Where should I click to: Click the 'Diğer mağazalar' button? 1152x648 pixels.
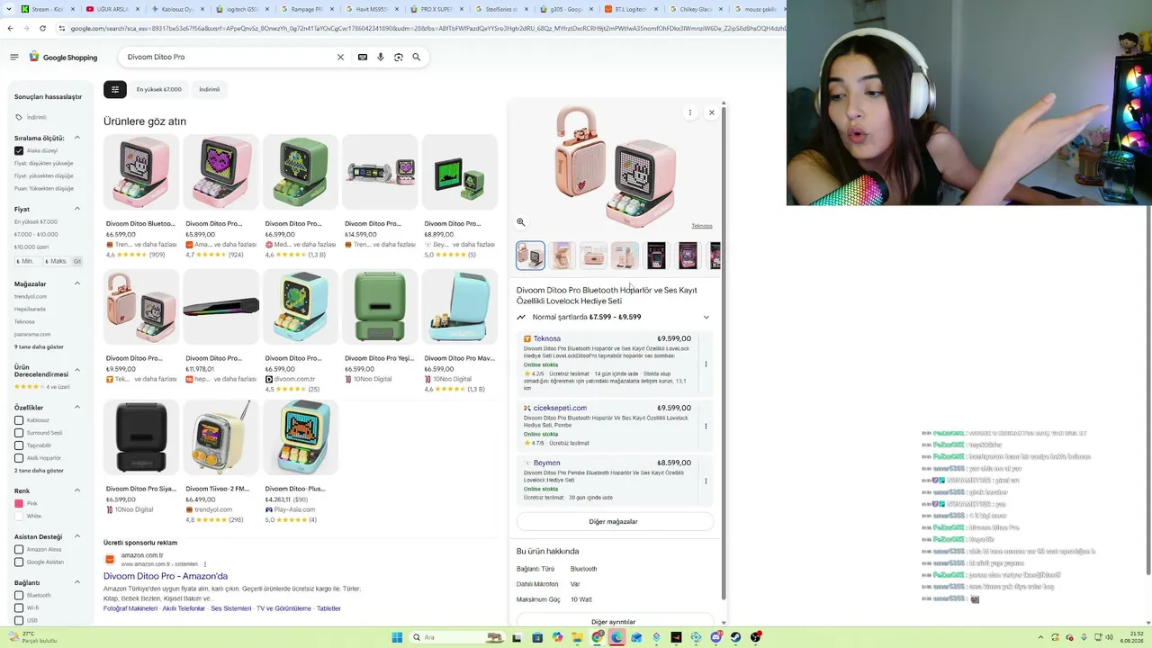614,521
